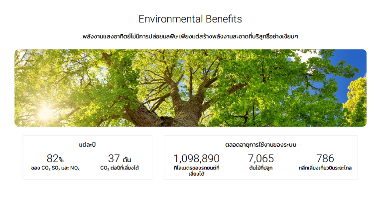Click the tree canopy banner image
Viewport: 378px width, 199px height.
click(x=190, y=88)
